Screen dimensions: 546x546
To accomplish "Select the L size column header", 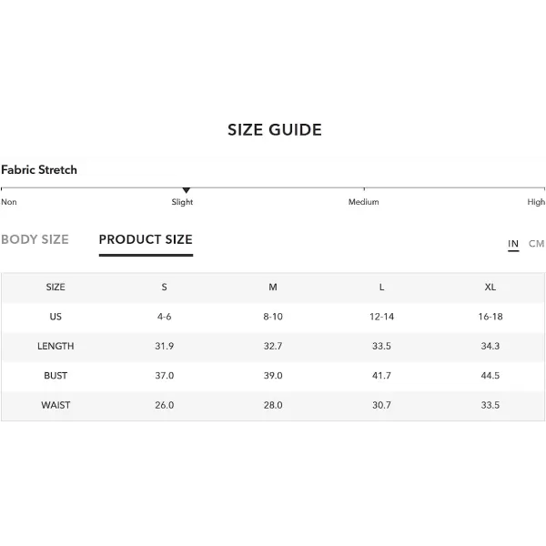I will coord(381,288).
